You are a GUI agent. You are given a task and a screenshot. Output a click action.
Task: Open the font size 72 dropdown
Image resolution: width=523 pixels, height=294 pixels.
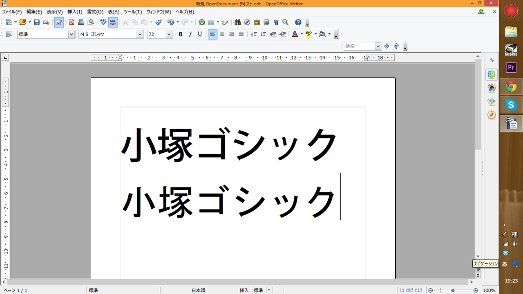pyautogui.click(x=169, y=34)
